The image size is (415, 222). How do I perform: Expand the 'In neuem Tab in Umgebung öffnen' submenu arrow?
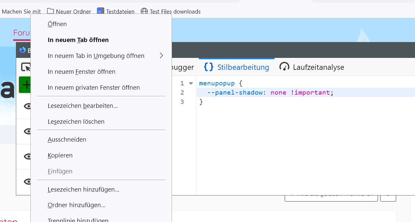(x=161, y=56)
